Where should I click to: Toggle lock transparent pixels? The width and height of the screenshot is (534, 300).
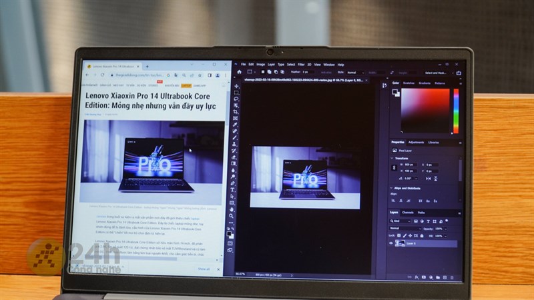[x=399, y=235]
